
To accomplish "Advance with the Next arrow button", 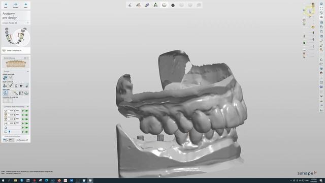I will coord(26,6).
